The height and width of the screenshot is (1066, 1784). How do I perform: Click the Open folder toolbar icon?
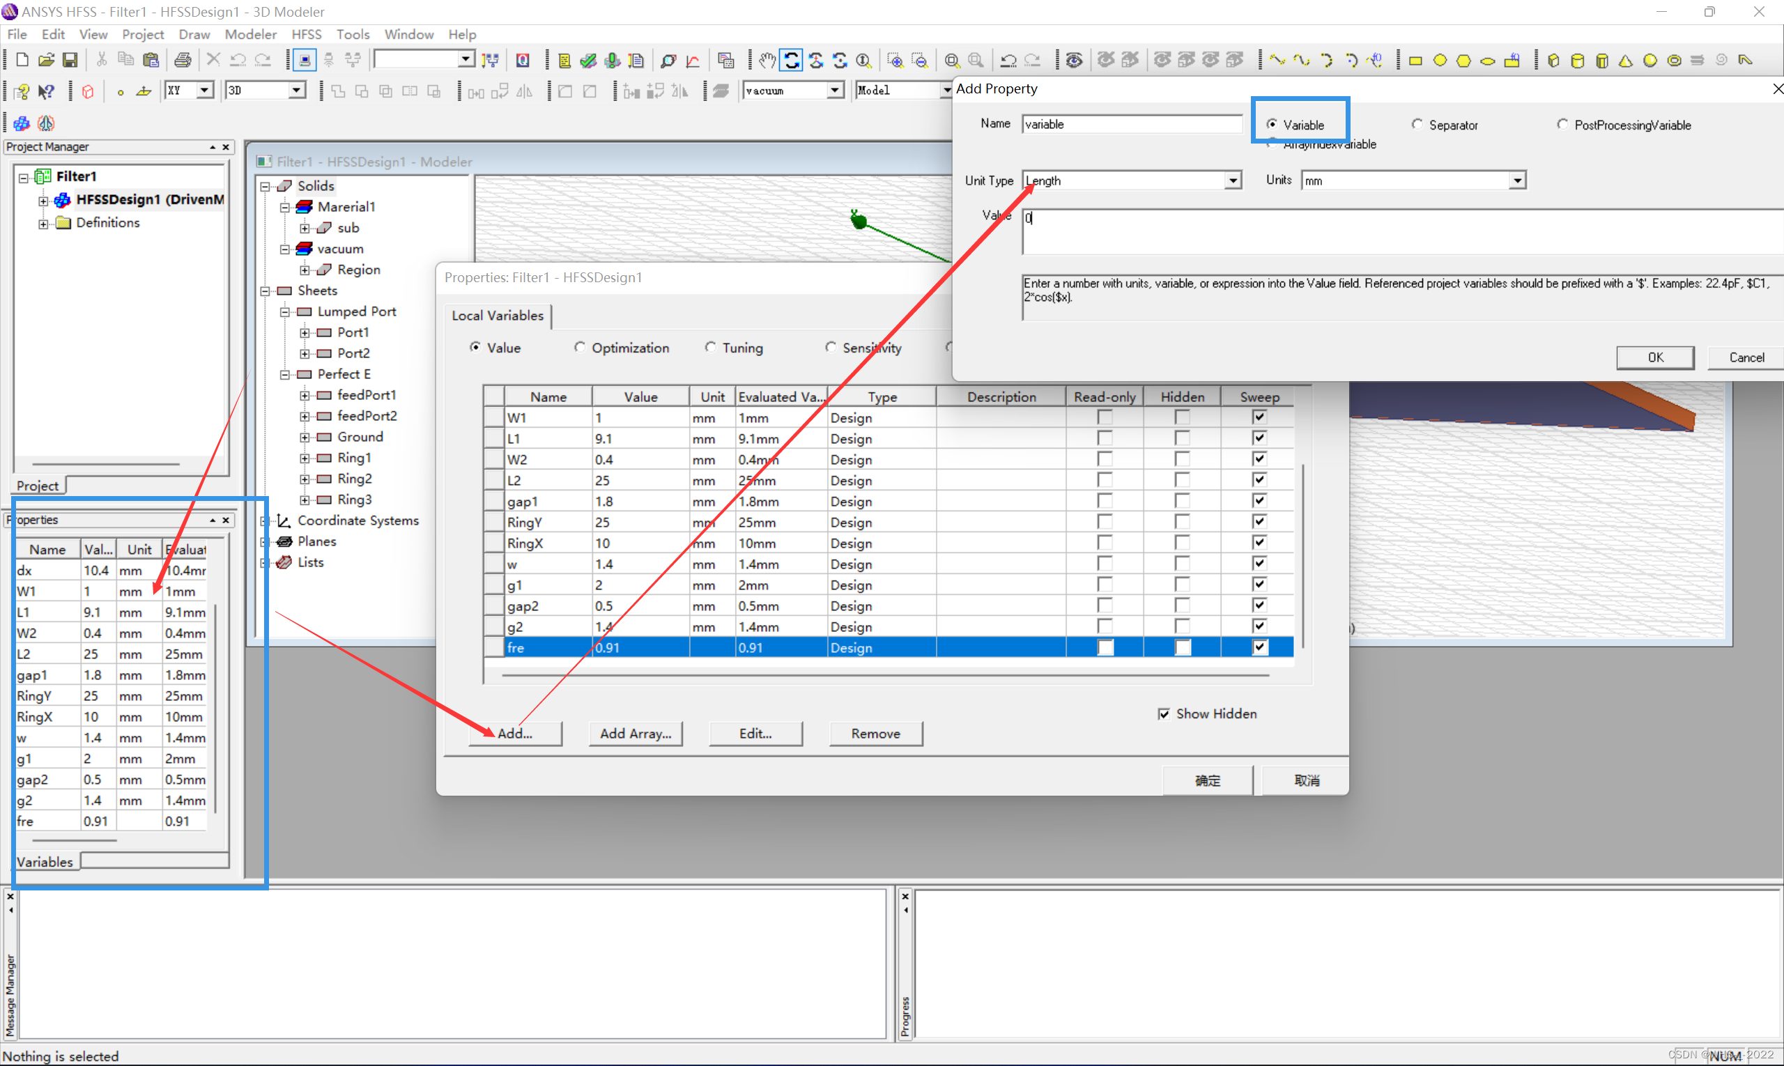(46, 61)
